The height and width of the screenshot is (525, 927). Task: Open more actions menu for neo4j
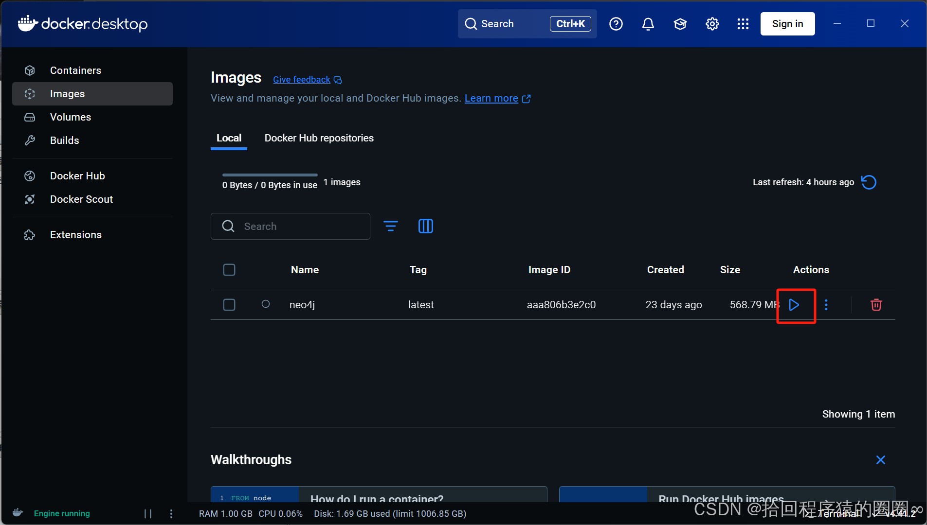(826, 305)
